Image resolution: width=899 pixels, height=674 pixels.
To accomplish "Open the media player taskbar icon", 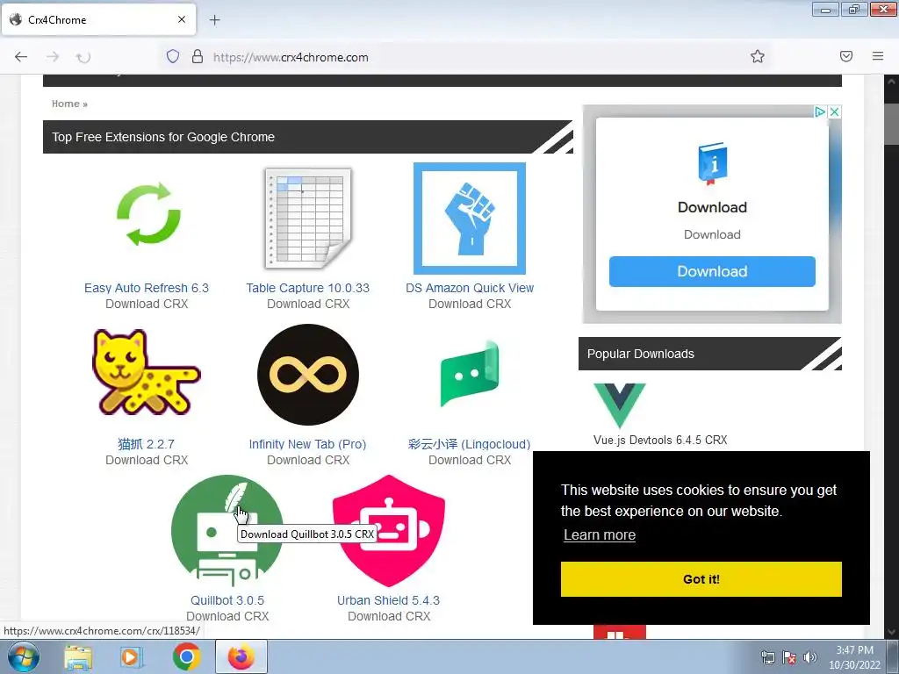I will click(x=132, y=657).
